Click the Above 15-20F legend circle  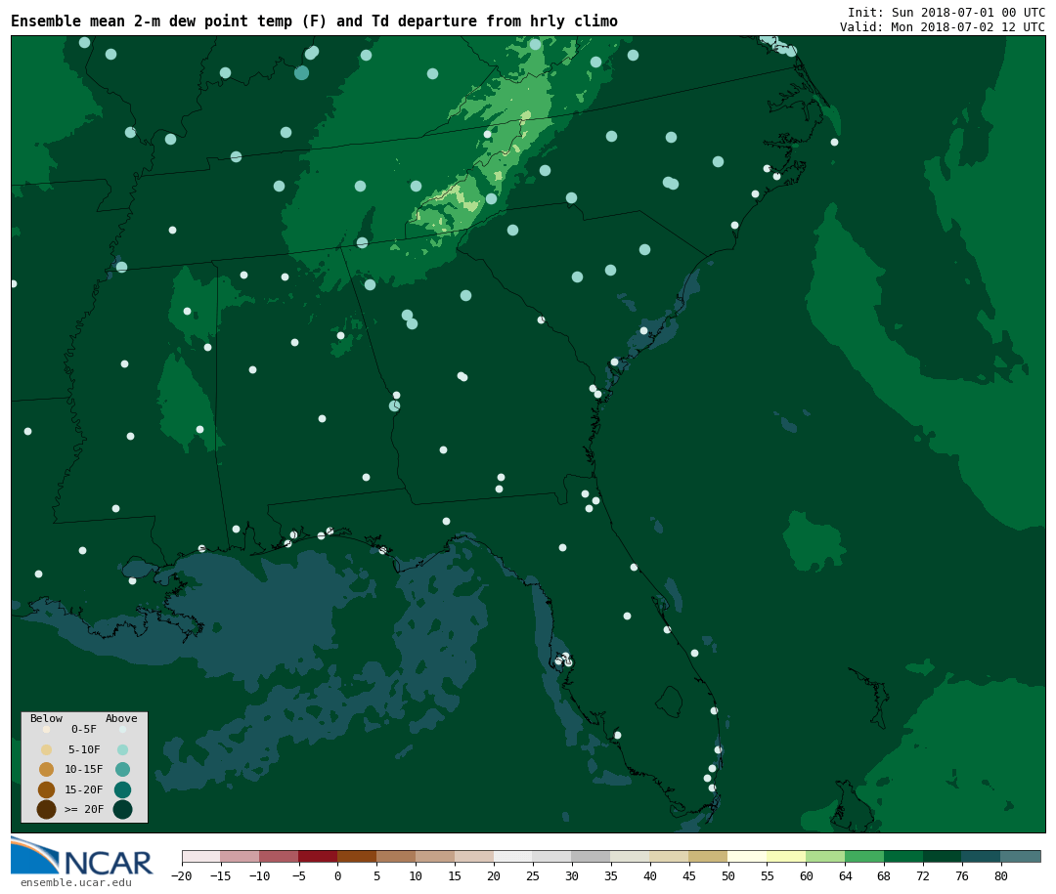[122, 789]
